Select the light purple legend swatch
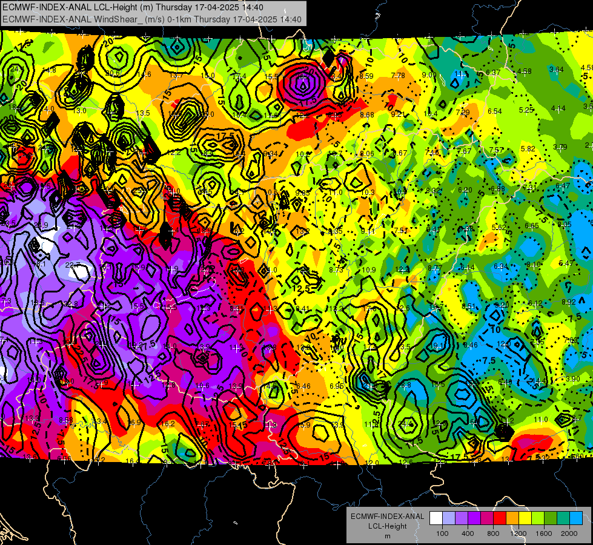The image size is (593, 545). tap(462, 518)
